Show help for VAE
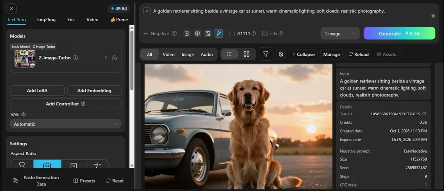 click(24, 115)
